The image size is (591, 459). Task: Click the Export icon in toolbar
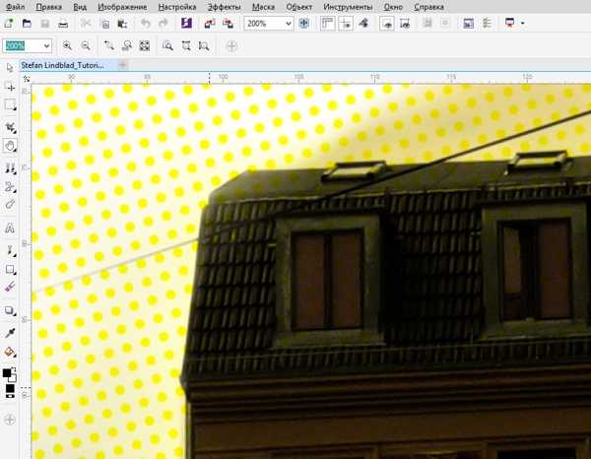click(228, 24)
